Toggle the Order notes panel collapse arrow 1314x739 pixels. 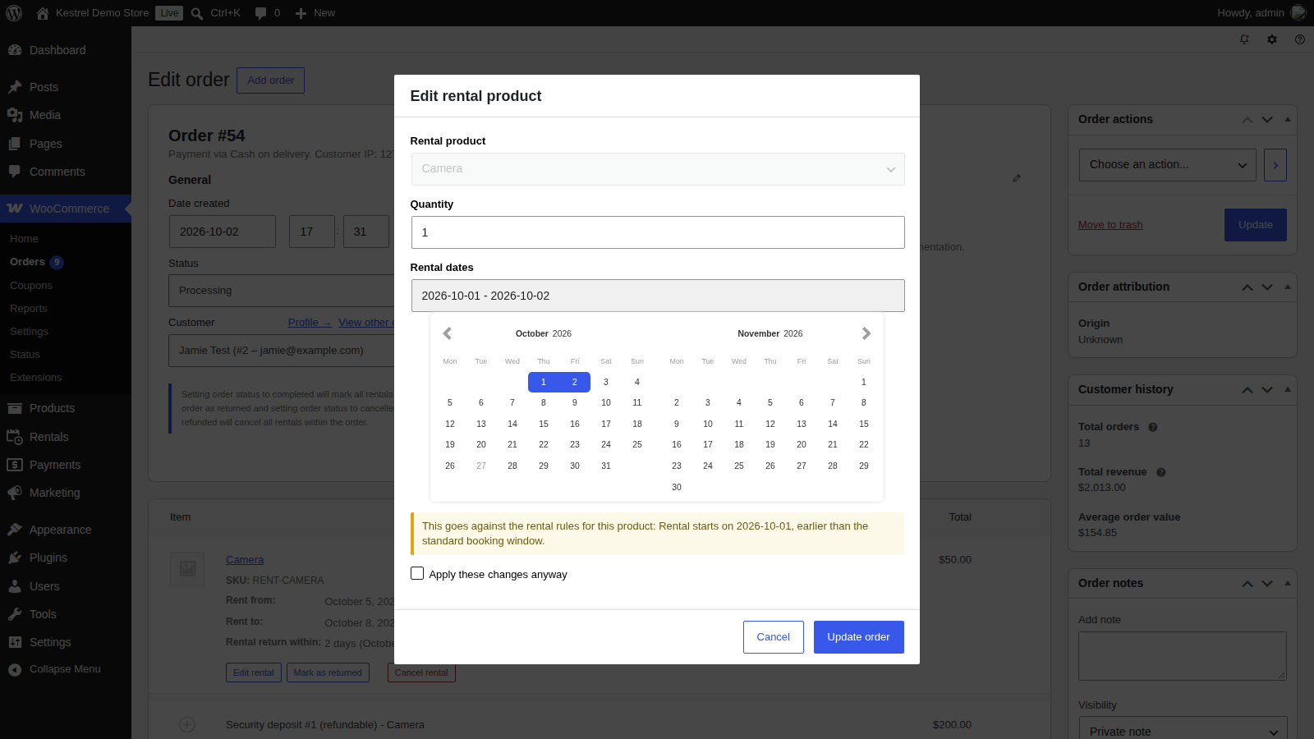(x=1288, y=584)
